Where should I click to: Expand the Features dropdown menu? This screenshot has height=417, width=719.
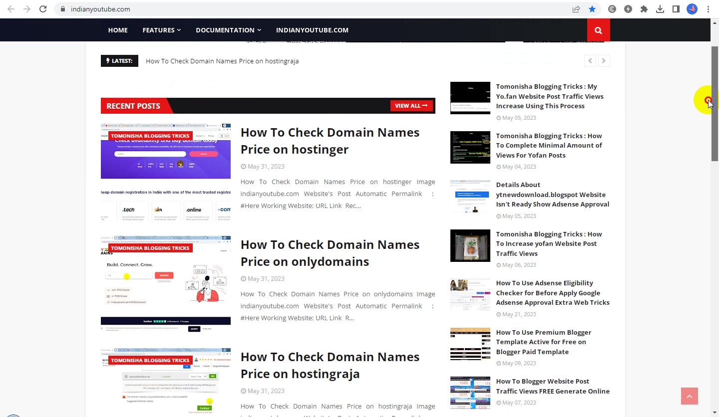click(x=162, y=30)
